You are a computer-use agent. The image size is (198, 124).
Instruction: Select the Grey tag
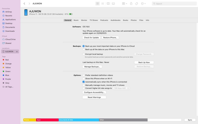tap(7, 83)
